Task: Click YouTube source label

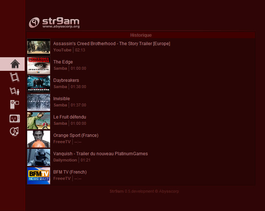Action: [x=62, y=50]
